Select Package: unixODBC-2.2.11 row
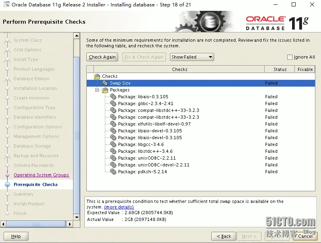The image size is (321, 243). [x=200, y=158]
